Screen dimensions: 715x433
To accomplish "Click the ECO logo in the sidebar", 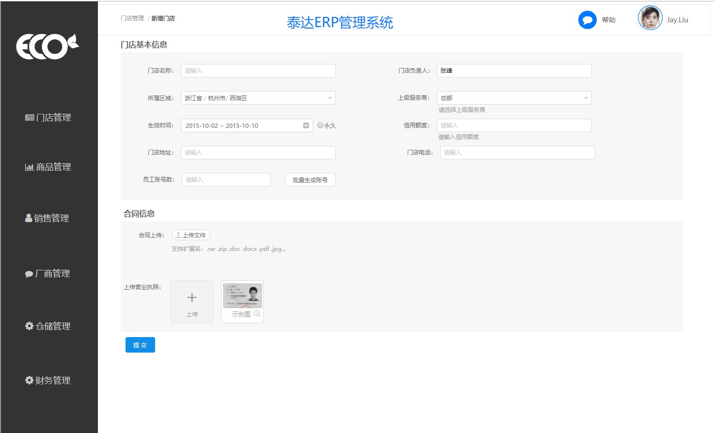I will [47, 46].
